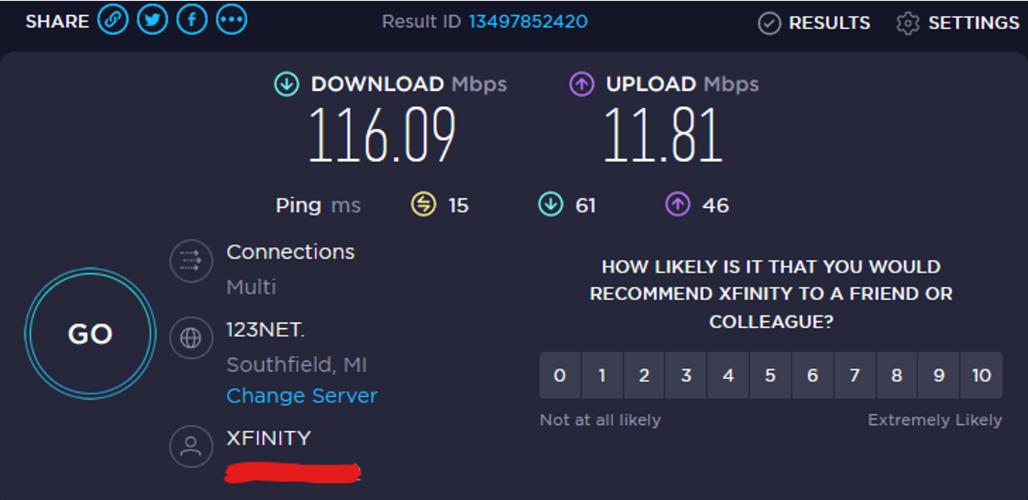Select rating 0 for recommendation
The image size is (1028, 500).
[x=560, y=375]
